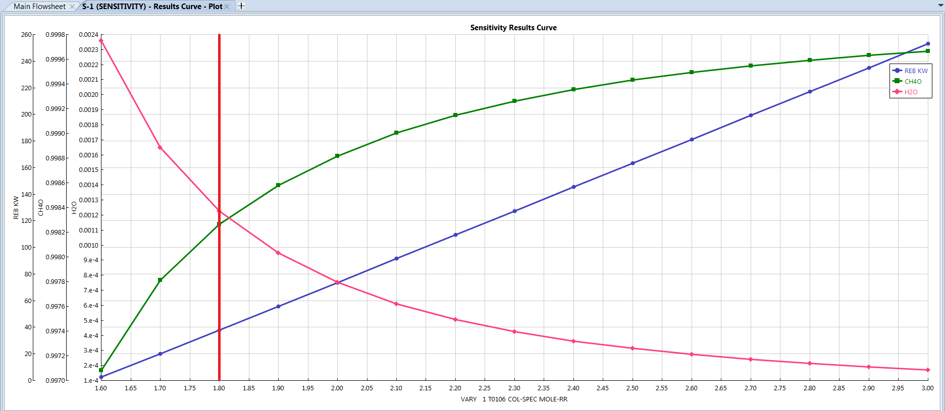
Task: Click the x-axis tick label 2.50
Action: [633, 388]
